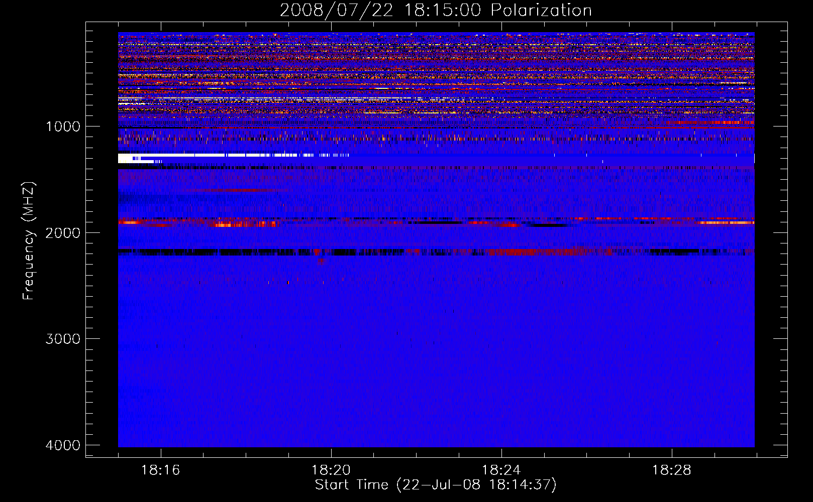
Task: Click the '4000' frequency tick label
Action: tap(63, 445)
